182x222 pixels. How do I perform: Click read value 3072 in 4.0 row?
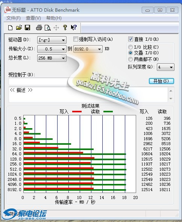coord(166,133)
